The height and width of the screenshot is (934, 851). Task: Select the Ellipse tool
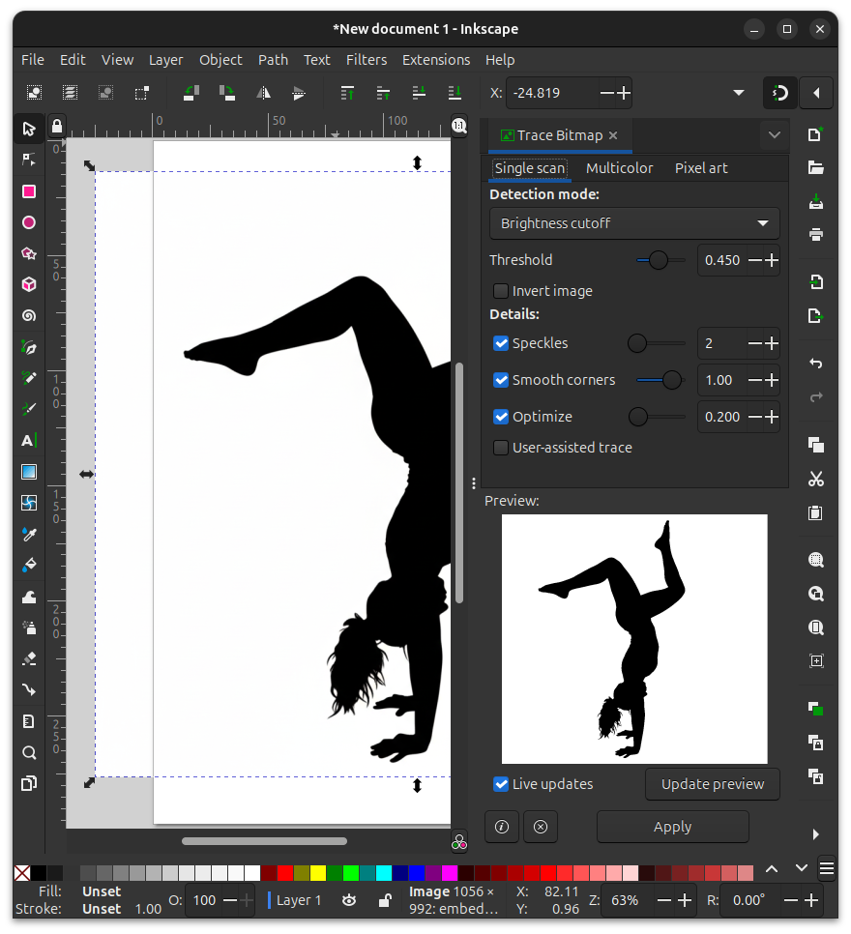[29, 222]
